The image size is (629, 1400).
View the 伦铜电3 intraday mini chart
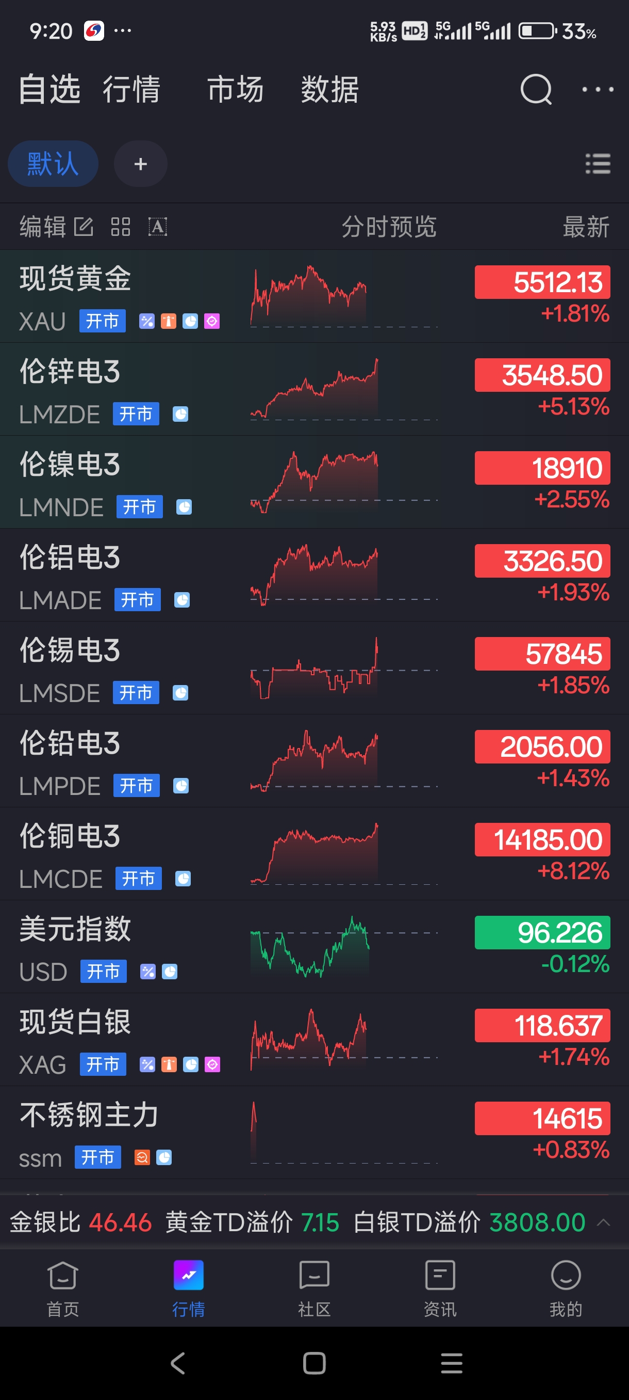pos(315,853)
